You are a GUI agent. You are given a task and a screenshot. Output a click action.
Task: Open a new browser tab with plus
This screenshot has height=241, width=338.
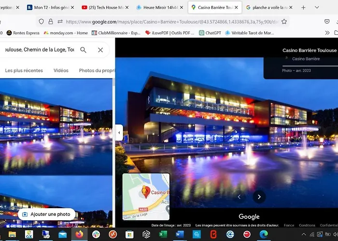pyautogui.click(x=303, y=8)
